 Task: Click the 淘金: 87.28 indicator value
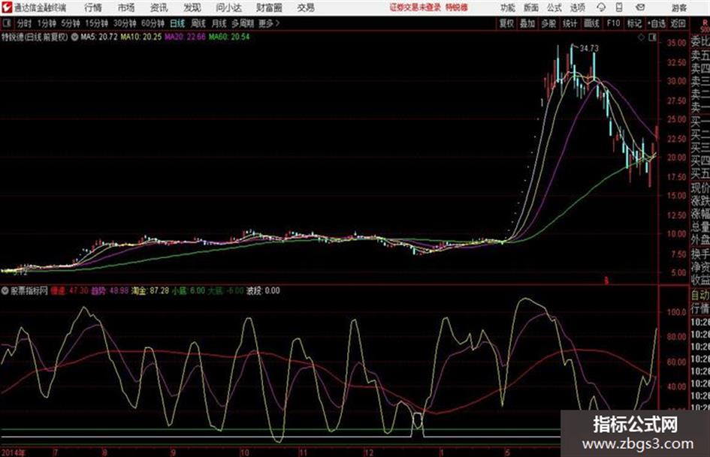click(x=150, y=290)
